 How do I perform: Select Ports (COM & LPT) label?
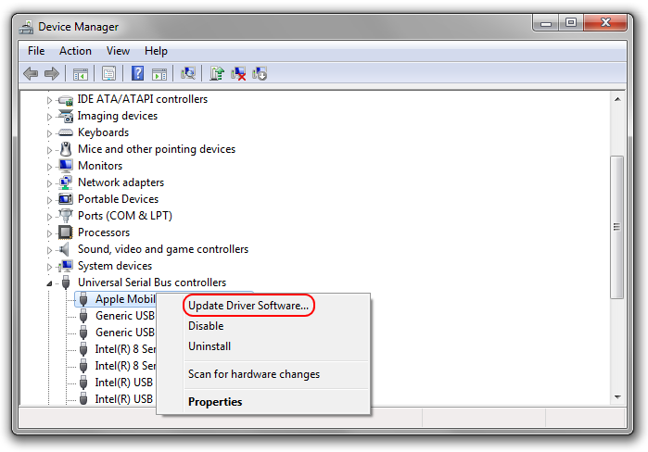[125, 216]
